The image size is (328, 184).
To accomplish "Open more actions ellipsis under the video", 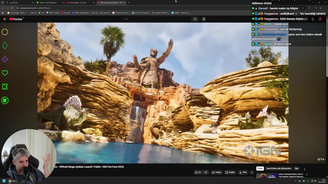I will click(252, 172).
